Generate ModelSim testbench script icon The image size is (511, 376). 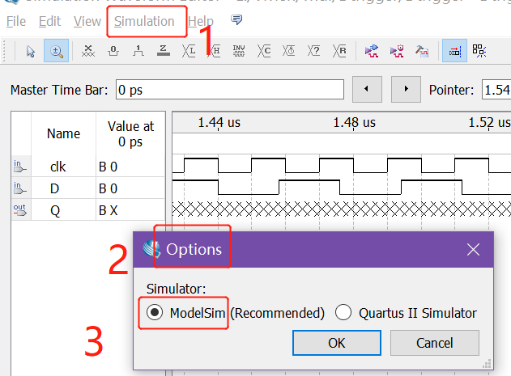pos(422,51)
